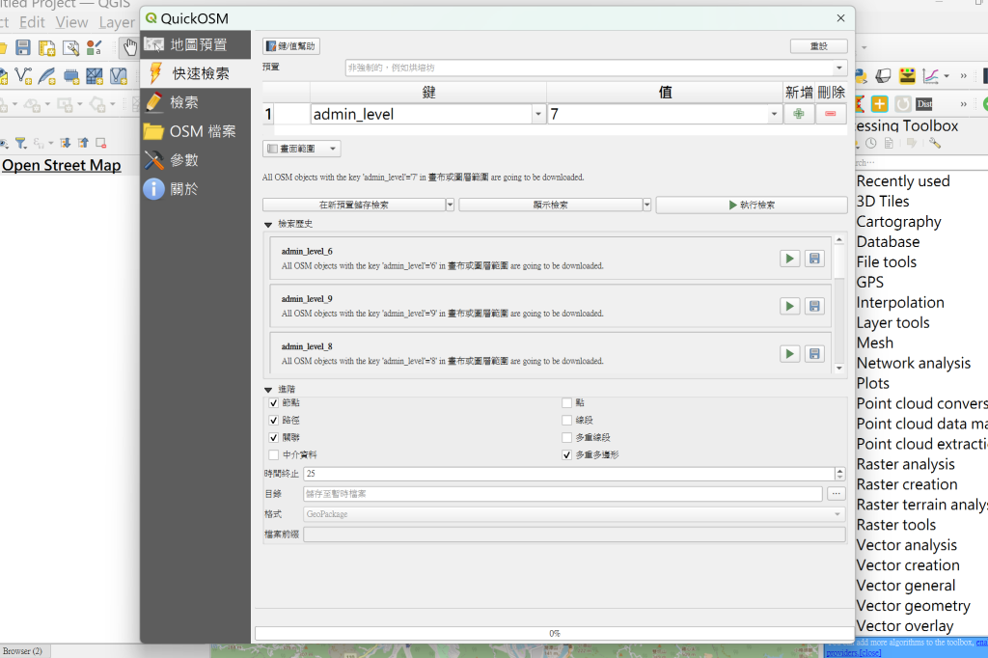
Task: Collapse the 檢索歷史 section
Action: coord(268,225)
